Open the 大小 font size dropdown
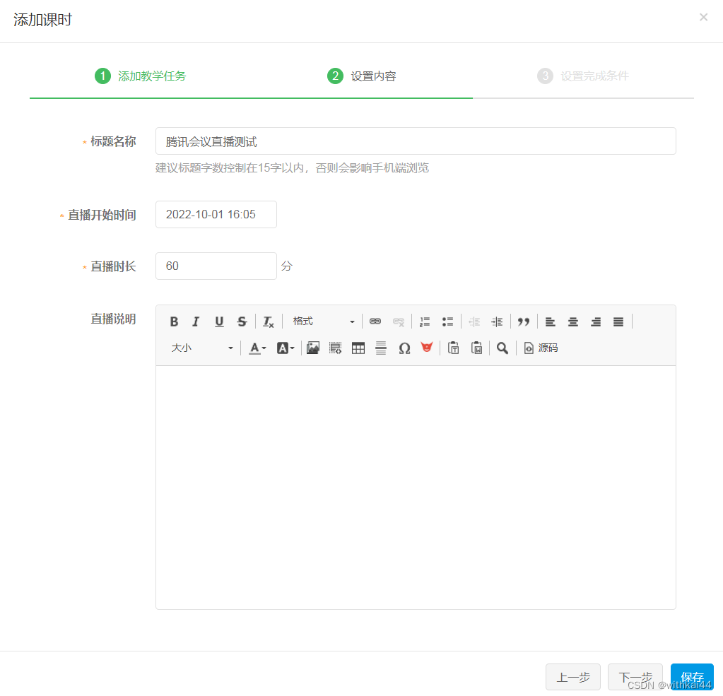Viewport: 723px width, 696px height. (x=202, y=347)
